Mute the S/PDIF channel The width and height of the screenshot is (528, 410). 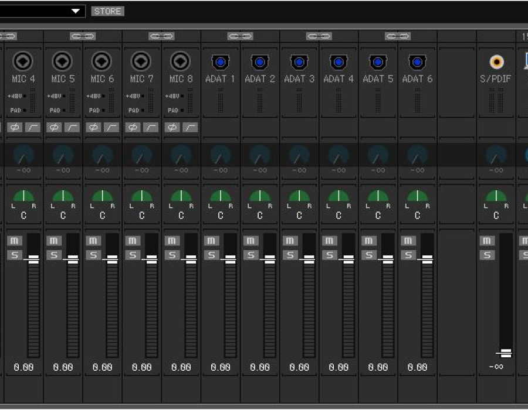click(488, 241)
